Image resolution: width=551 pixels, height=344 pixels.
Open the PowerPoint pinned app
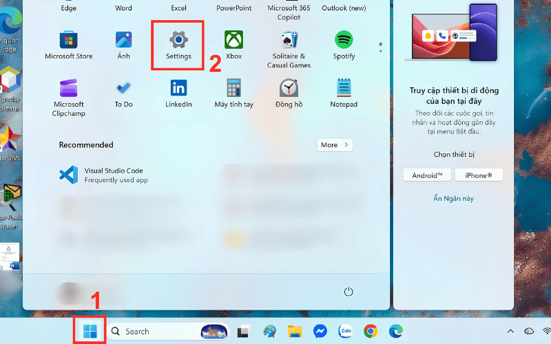[233, 8]
